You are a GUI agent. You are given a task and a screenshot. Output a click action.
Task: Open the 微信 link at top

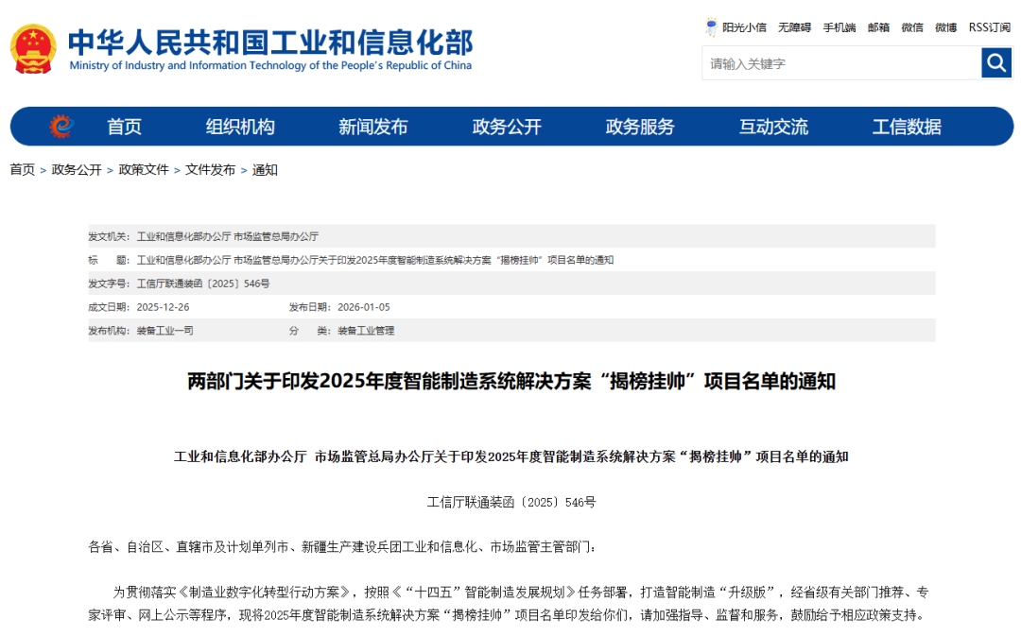pyautogui.click(x=912, y=27)
